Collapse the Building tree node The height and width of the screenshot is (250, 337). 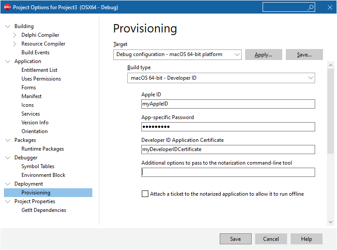click(x=8, y=26)
